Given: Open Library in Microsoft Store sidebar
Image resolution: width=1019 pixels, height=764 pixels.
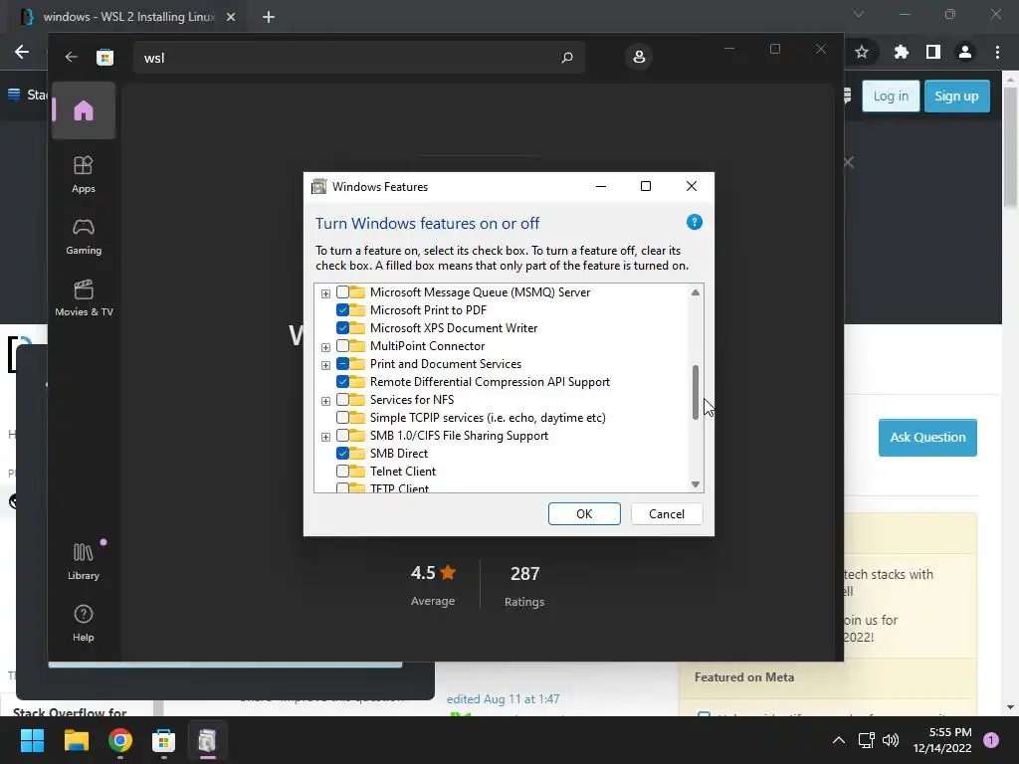Looking at the screenshot, I should coord(84,561).
